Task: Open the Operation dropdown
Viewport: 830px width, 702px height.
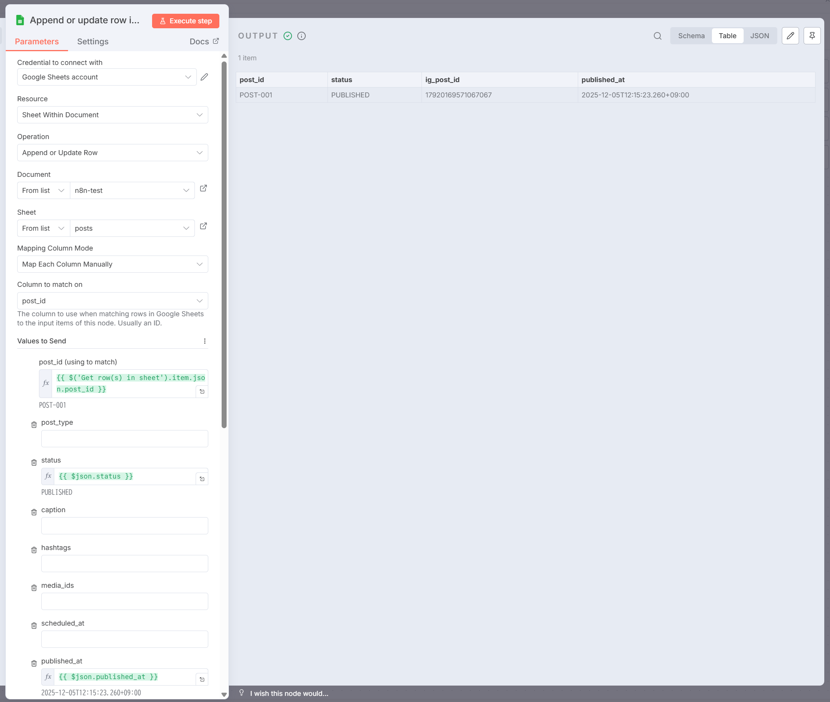Action: [112, 152]
